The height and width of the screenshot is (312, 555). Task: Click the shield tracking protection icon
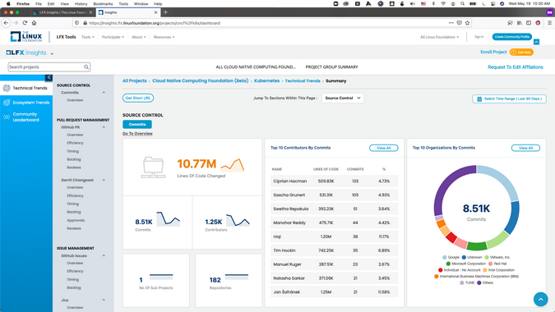pos(76,23)
